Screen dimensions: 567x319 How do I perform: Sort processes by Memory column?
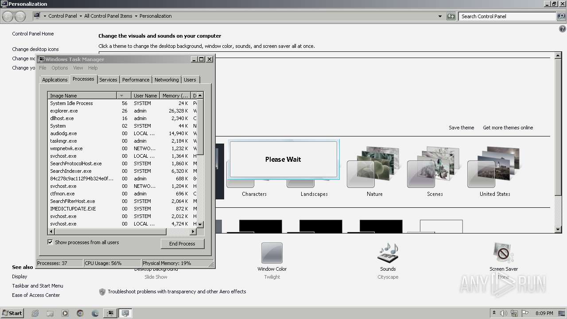175,96
